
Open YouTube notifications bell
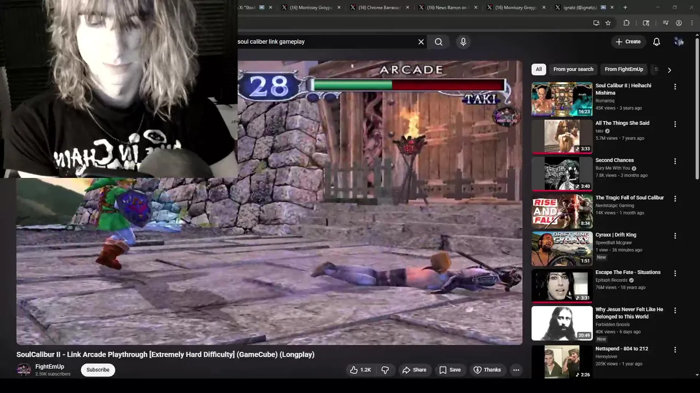pyautogui.click(x=657, y=41)
